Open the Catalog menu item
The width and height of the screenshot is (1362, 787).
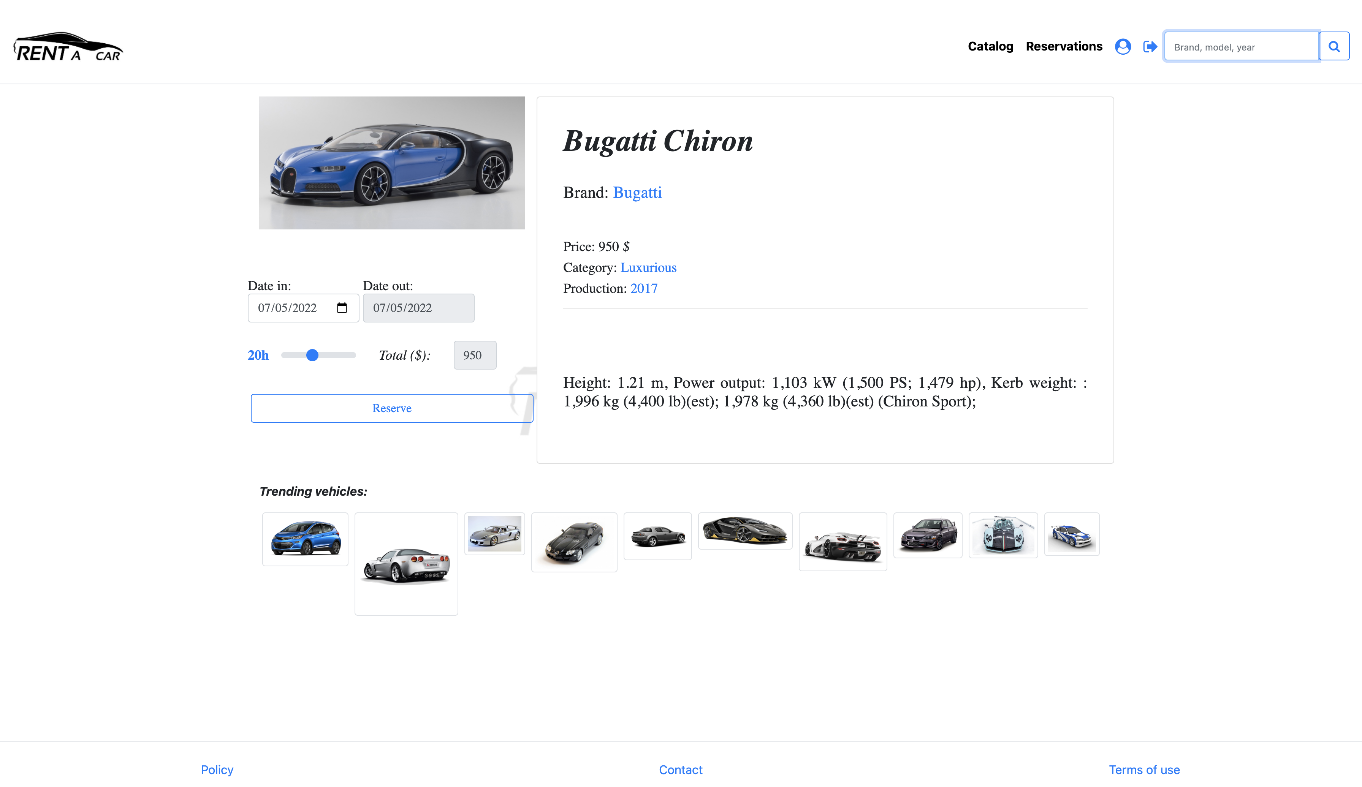(x=991, y=46)
